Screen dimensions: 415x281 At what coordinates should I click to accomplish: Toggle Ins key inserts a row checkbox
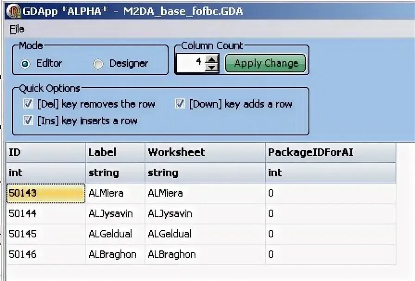point(28,121)
